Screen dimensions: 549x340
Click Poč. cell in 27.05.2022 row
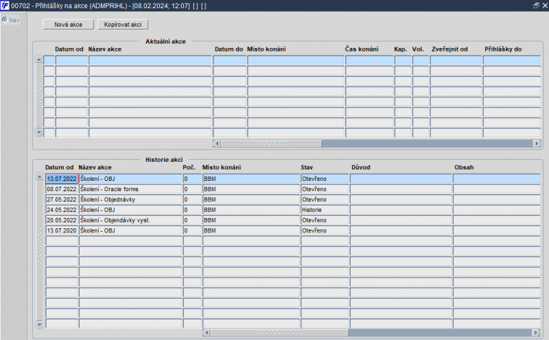(x=192, y=199)
